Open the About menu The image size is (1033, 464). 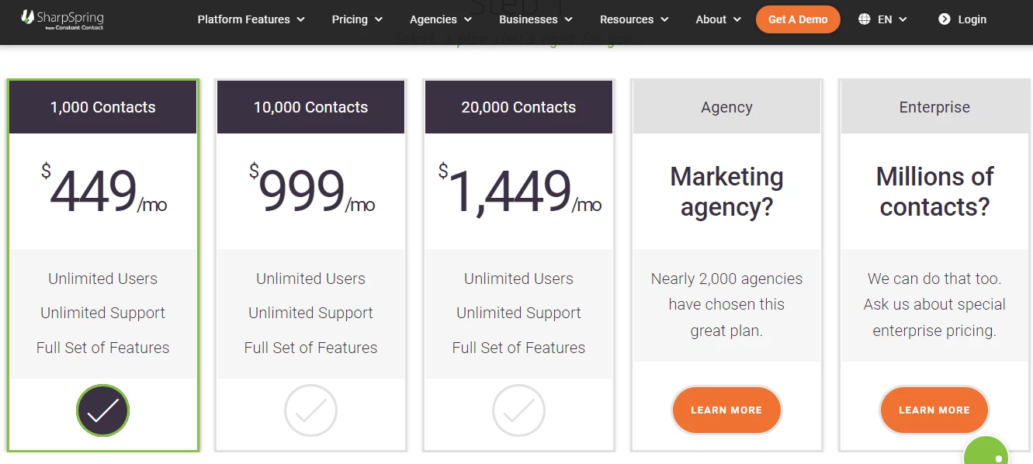click(719, 19)
